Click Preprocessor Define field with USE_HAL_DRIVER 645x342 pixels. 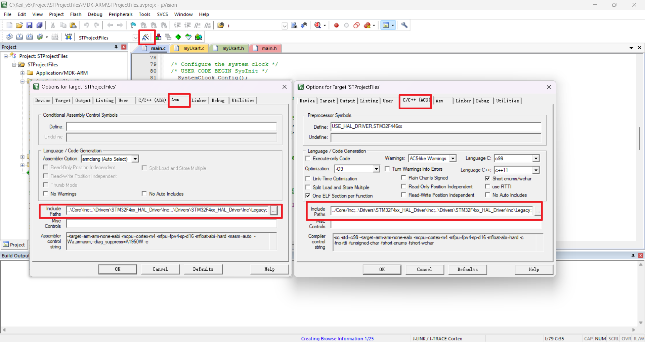436,127
